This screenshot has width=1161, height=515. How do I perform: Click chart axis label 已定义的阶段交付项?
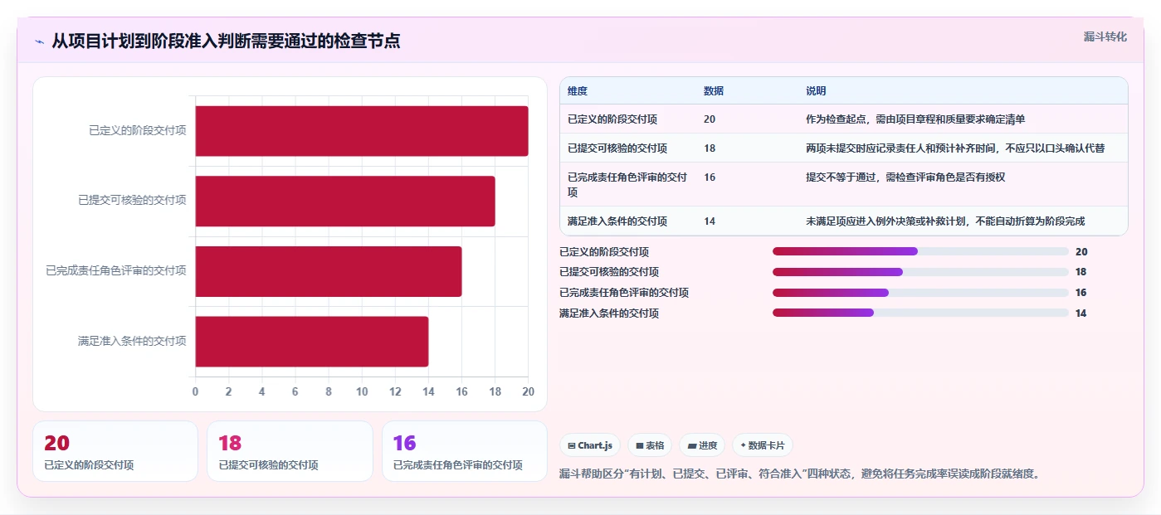[138, 130]
